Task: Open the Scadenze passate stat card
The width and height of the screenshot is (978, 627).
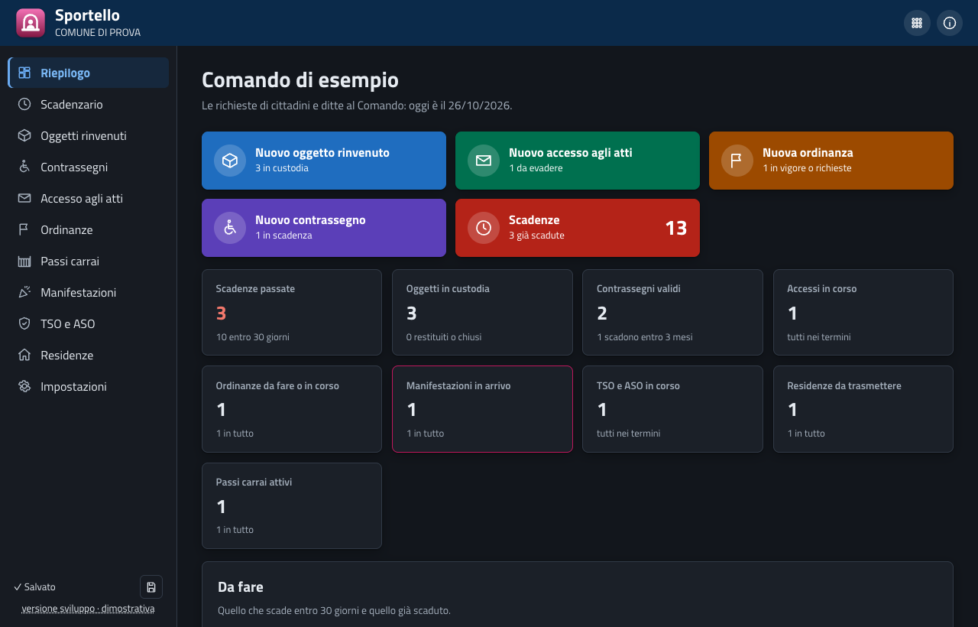Action: pos(292,312)
